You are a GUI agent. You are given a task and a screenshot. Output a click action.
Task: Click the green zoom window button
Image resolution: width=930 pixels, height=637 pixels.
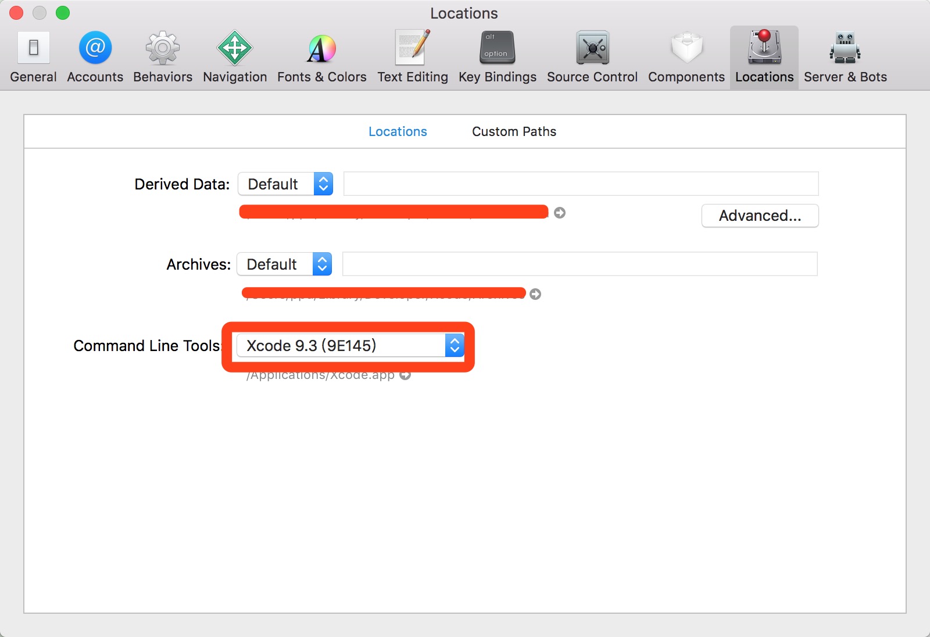coord(63,13)
